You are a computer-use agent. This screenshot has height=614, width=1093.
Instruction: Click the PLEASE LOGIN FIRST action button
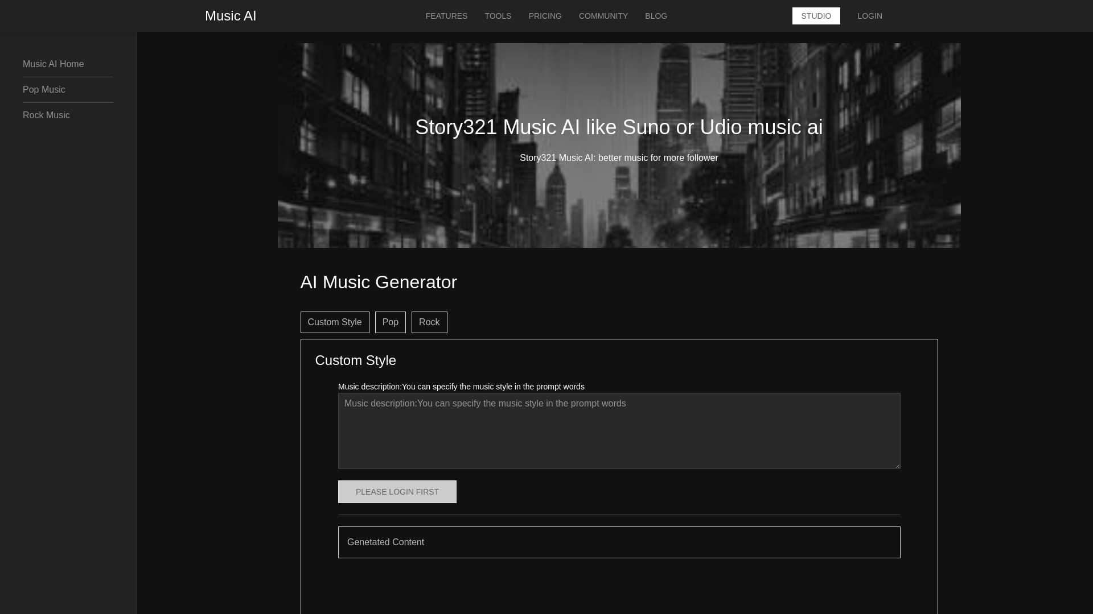[x=396, y=492]
